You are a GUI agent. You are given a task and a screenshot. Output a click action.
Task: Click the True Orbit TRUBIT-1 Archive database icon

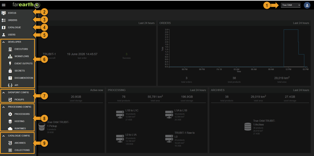click(x=248, y=127)
